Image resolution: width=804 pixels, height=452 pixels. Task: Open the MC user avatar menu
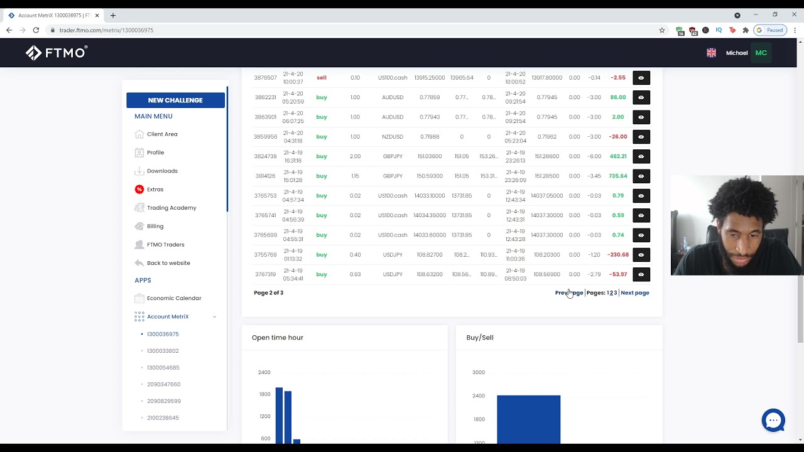(x=761, y=53)
